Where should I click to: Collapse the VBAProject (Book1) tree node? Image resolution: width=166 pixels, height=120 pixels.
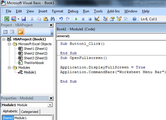pyautogui.click(x=4, y=39)
